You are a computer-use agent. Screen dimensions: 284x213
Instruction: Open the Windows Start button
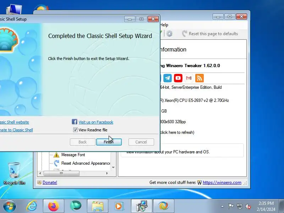10,206
